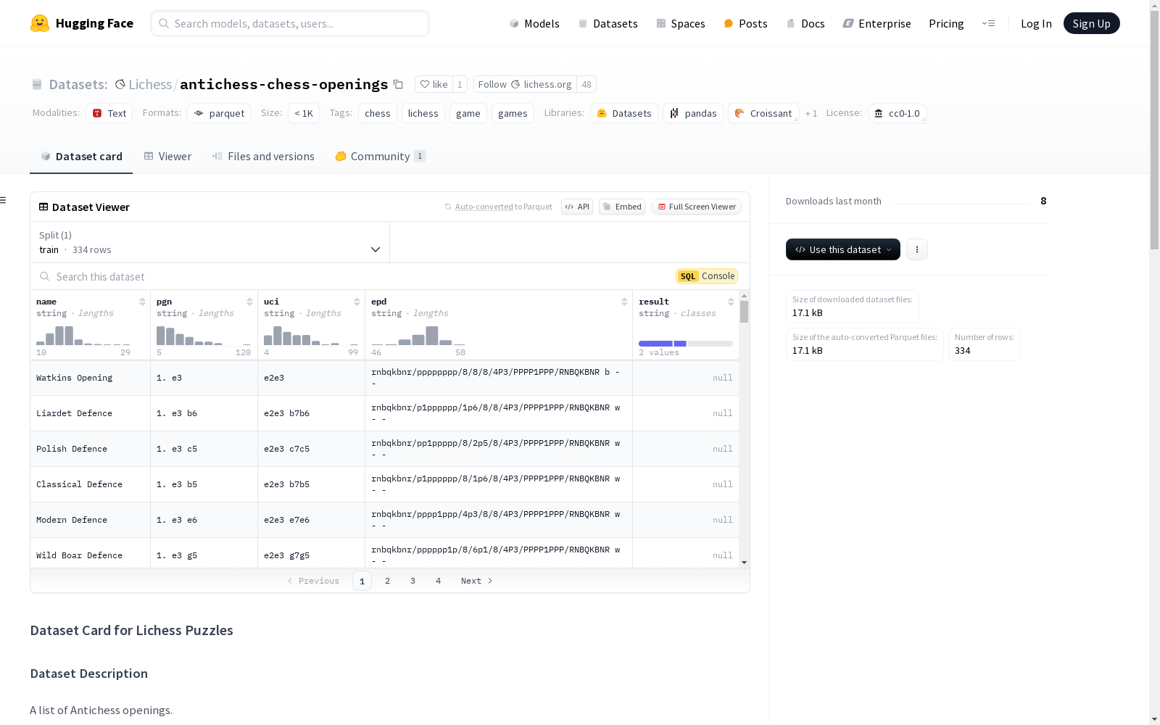Click the games tag

[x=513, y=113]
